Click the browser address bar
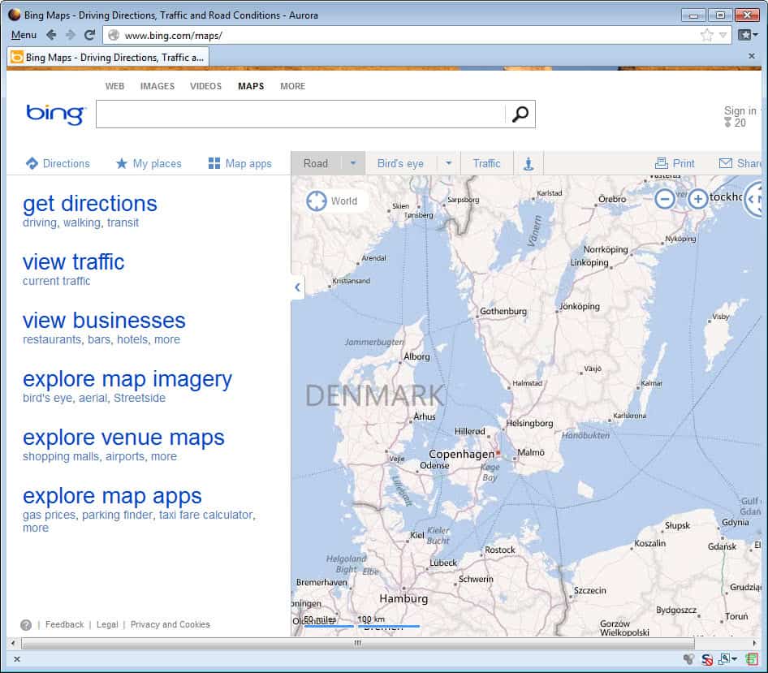 (x=402, y=35)
